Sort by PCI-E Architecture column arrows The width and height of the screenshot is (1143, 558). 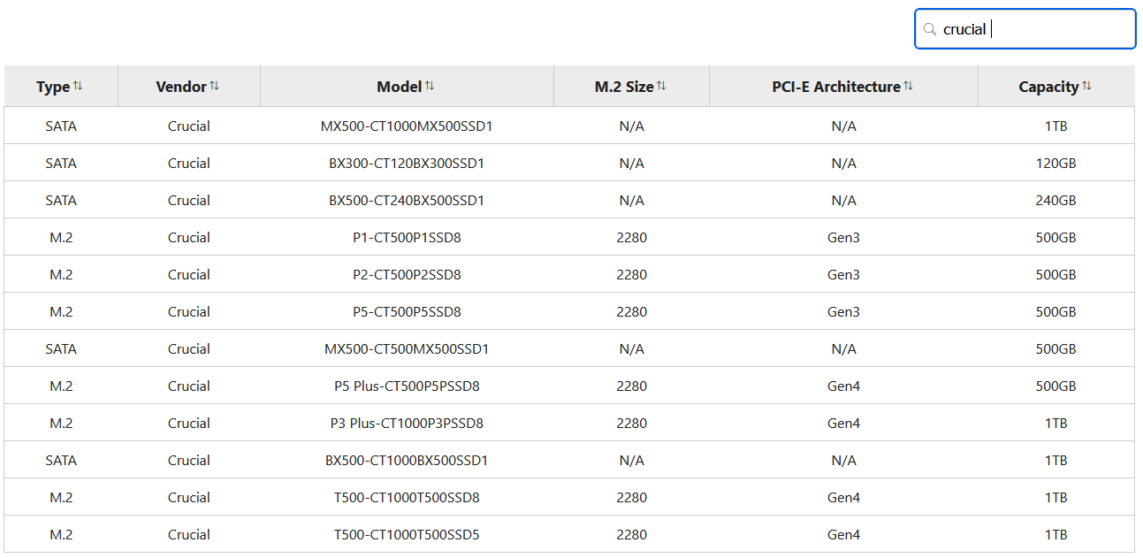(x=908, y=86)
